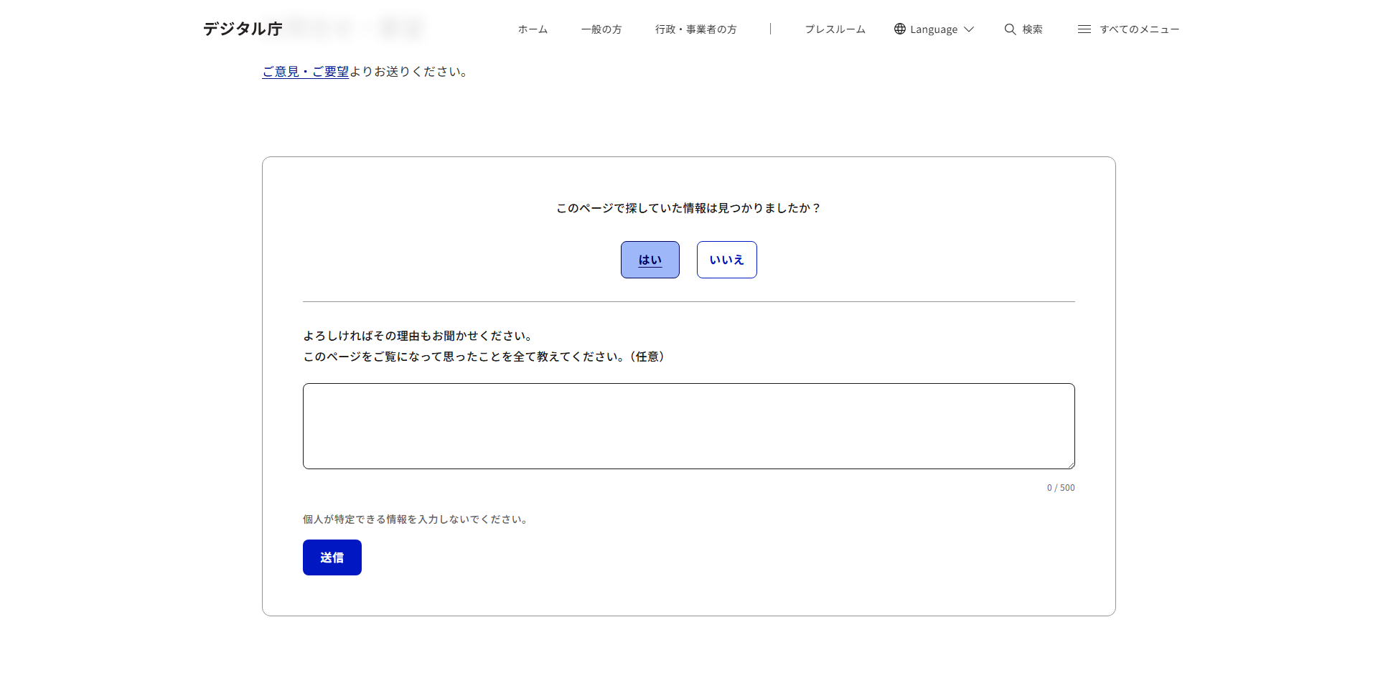The image size is (1378, 678).
Task: Click the 0 / 500 character counter
Action: coord(1061,488)
